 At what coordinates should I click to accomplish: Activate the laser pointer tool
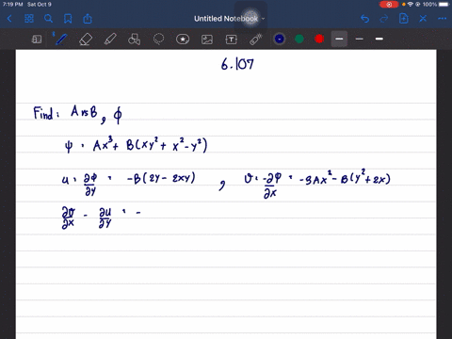click(x=256, y=40)
